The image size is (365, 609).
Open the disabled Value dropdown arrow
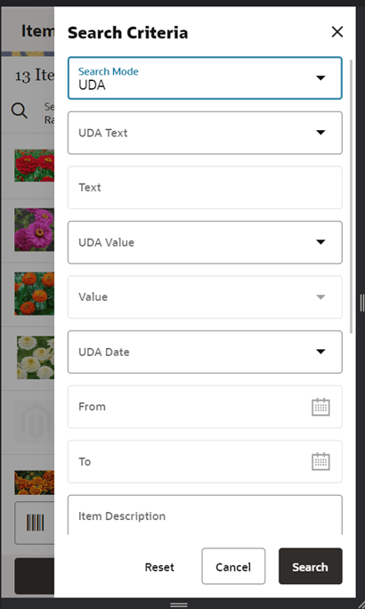point(320,297)
